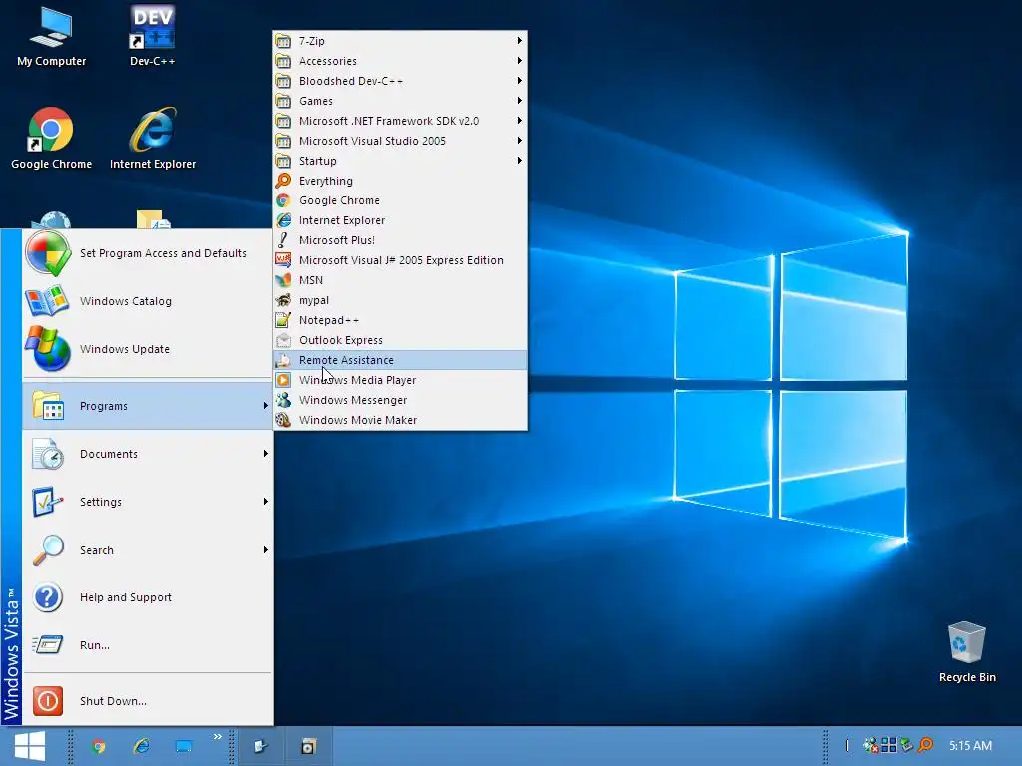Click the Run dialog icon
The image size is (1022, 766).
click(x=48, y=645)
